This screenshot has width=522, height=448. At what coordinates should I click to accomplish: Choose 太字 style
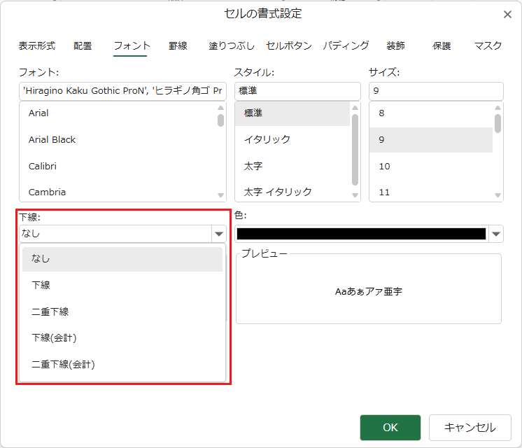point(292,166)
